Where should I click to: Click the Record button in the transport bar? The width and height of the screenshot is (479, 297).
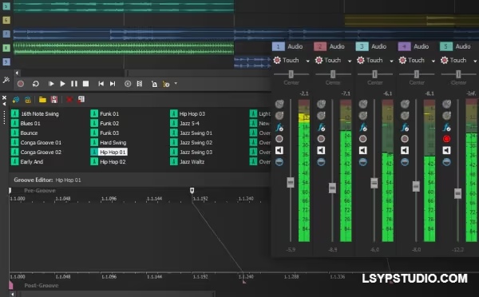pos(21,84)
